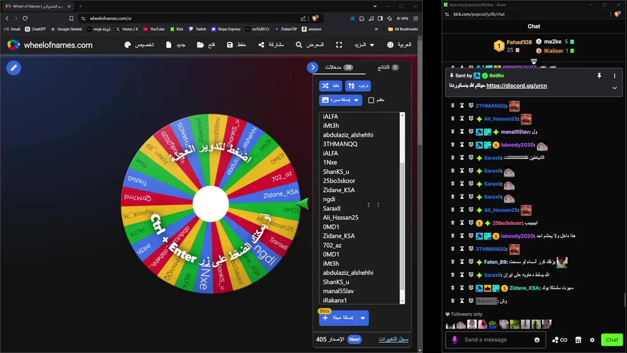This screenshot has width=627, height=353.
Task: Open the Brave main hamburger menu
Action: [x=415, y=18]
